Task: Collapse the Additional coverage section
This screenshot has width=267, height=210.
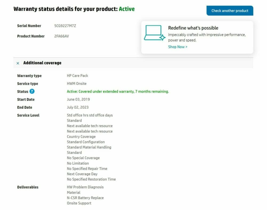Action: pyautogui.click(x=18, y=63)
